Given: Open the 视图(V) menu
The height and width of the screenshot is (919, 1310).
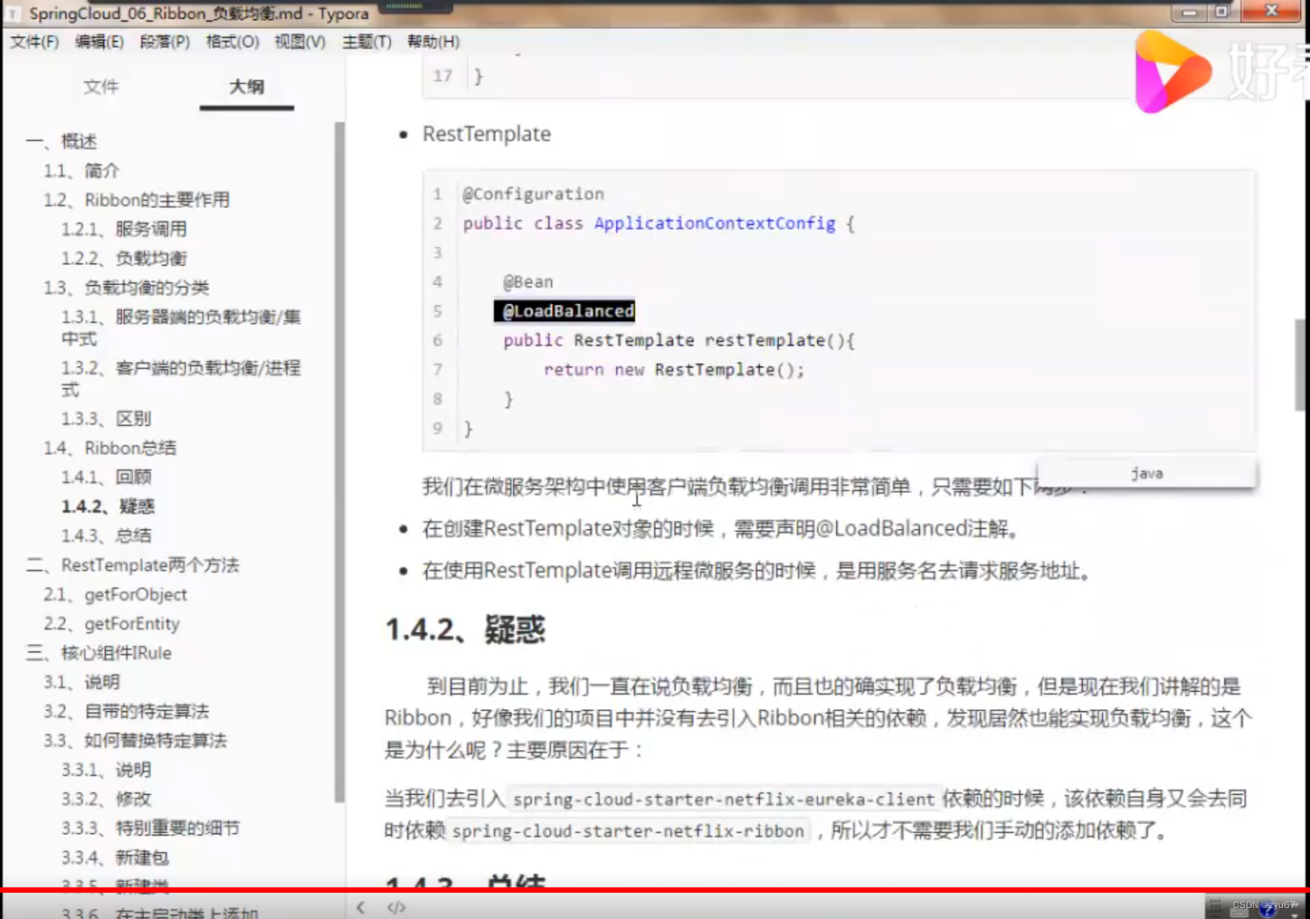Looking at the screenshot, I should [299, 42].
